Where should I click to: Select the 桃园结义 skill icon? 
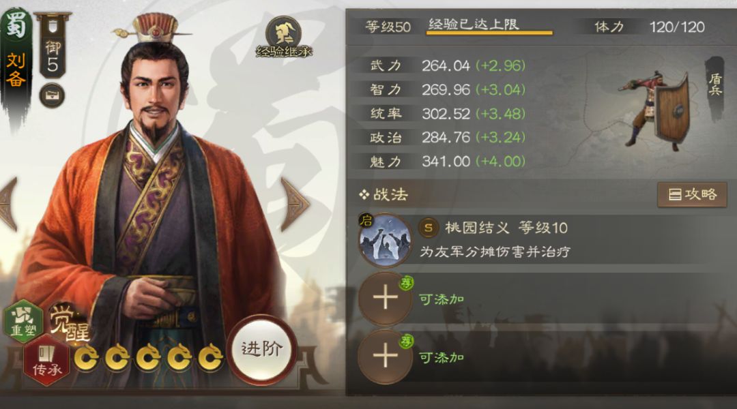click(x=385, y=241)
